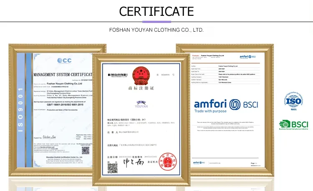
Task: Click the Victor Lin signature
Action: pos(49,137)
